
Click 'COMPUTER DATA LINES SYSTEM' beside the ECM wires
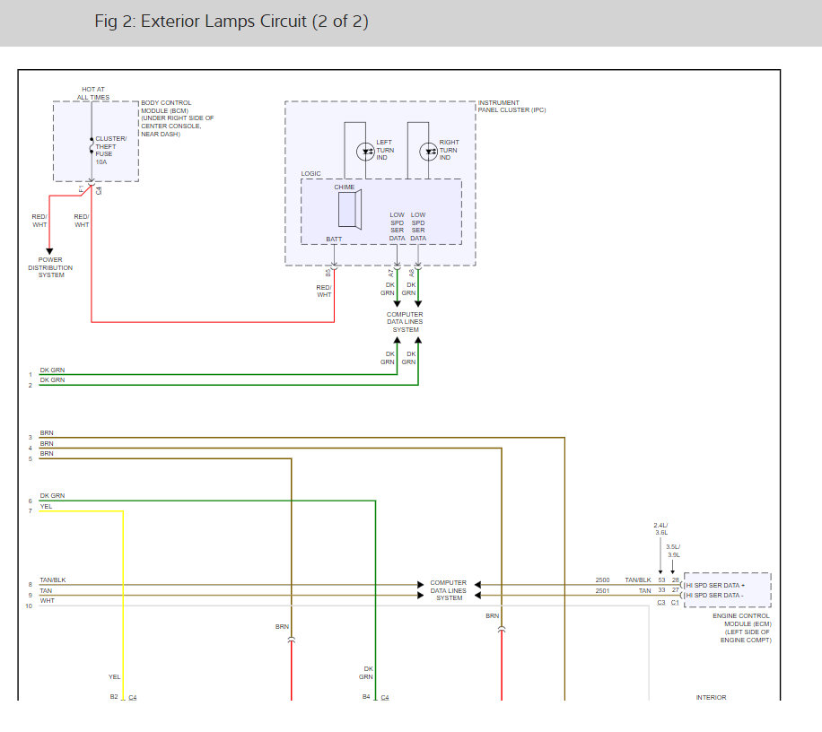[x=448, y=590]
